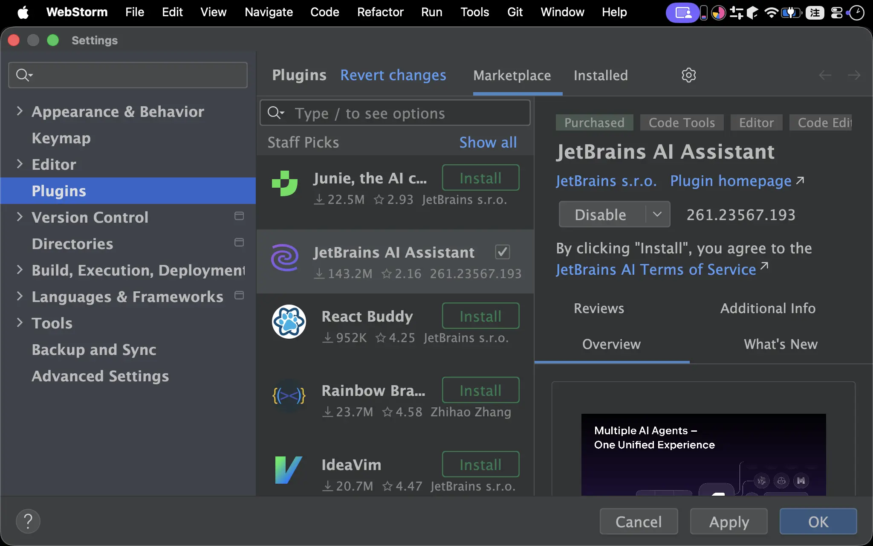
Task: Open the Disable button dropdown arrow
Action: tap(657, 214)
